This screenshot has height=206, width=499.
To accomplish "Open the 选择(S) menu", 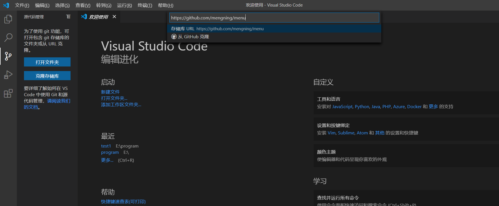I will 62,5.
